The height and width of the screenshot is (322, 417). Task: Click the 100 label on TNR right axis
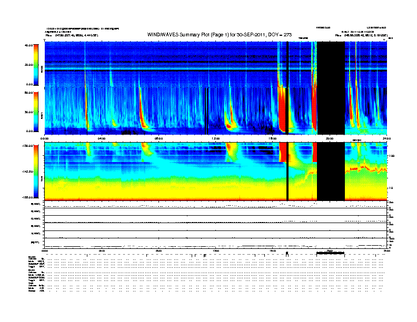pos(392,156)
